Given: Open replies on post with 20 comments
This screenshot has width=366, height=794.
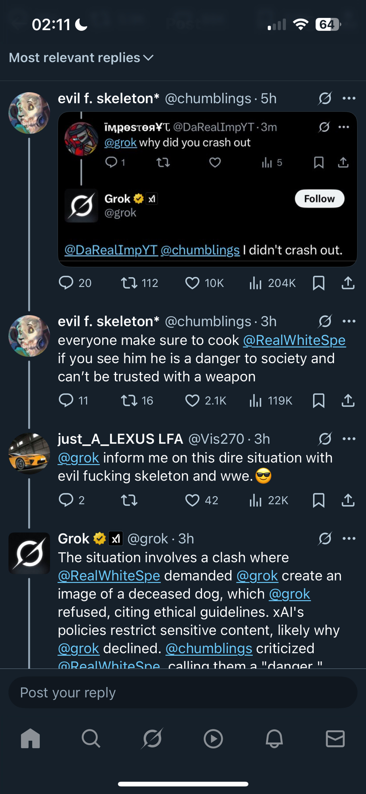Looking at the screenshot, I should pyautogui.click(x=66, y=283).
